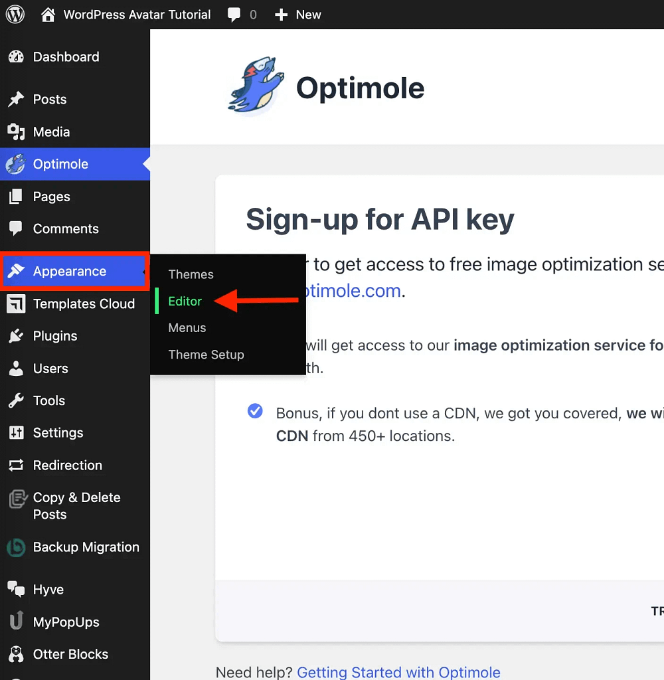The image size is (664, 680).
Task: Select Editor from the Appearance submenu
Action: coord(185,301)
